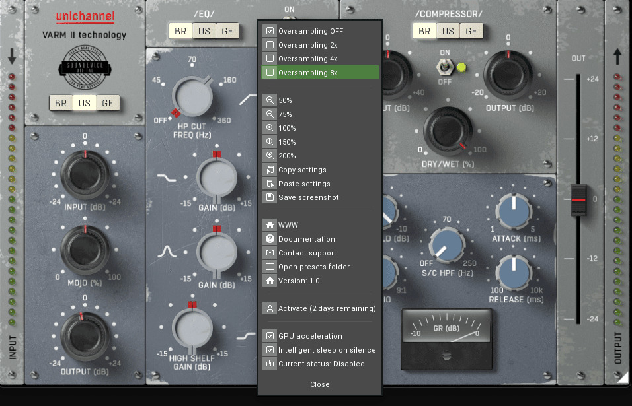Click the Copy settings icon
632x406 pixels.
click(x=269, y=170)
